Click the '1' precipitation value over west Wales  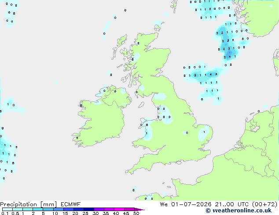click(x=147, y=133)
